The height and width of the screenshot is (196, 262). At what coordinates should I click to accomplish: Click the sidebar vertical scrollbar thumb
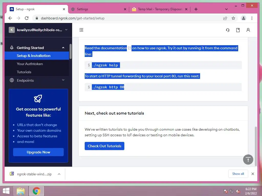point(71,51)
